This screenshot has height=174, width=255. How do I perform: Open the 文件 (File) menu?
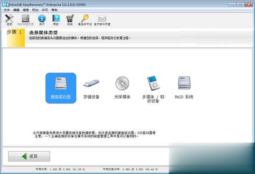(7, 10)
